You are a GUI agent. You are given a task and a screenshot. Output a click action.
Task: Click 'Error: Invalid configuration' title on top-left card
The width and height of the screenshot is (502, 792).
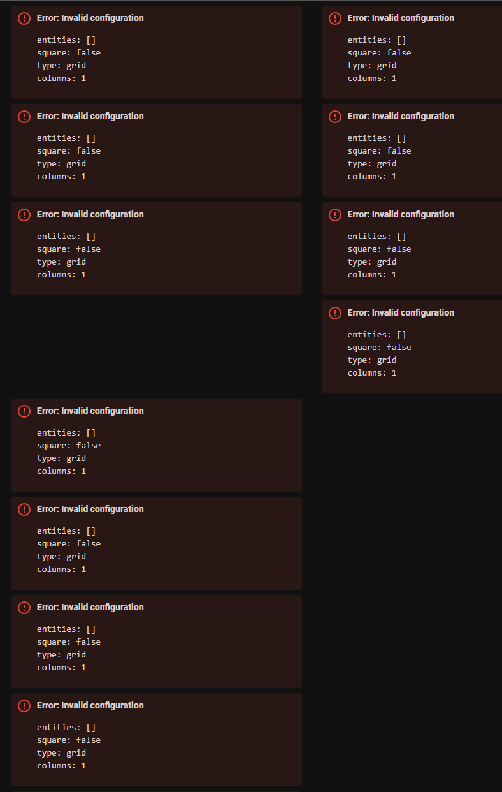click(x=90, y=18)
